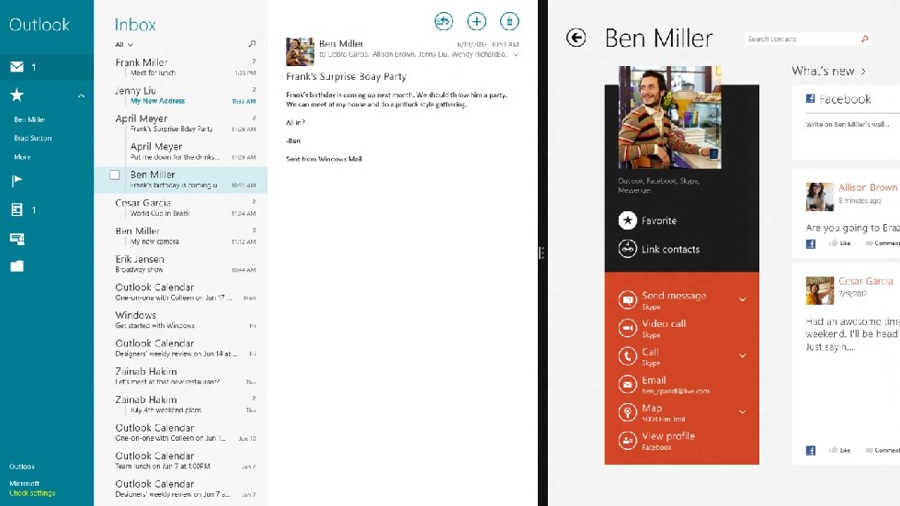Screen dimensions: 900x506
Task: Collapse the Favorites list chevron in sidebar
Action: (x=82, y=96)
